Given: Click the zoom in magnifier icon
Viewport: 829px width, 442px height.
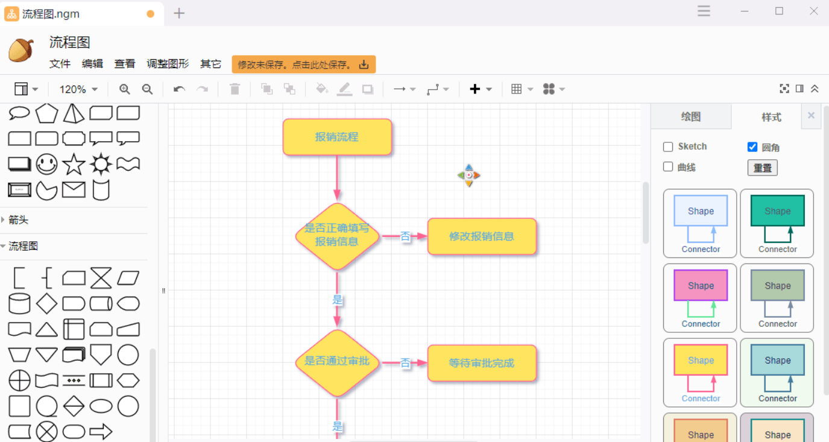Looking at the screenshot, I should [x=125, y=89].
